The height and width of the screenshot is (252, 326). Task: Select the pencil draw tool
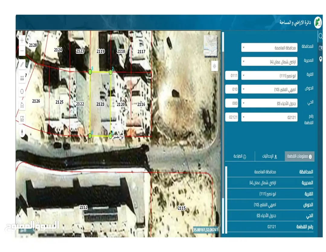(22, 64)
